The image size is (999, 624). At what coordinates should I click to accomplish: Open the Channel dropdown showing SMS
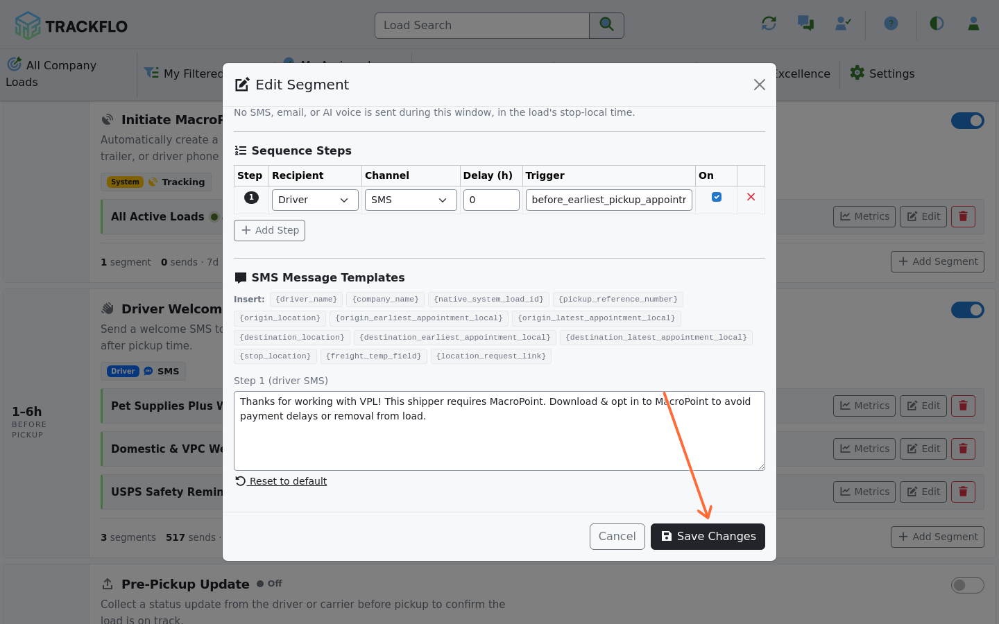tap(411, 200)
